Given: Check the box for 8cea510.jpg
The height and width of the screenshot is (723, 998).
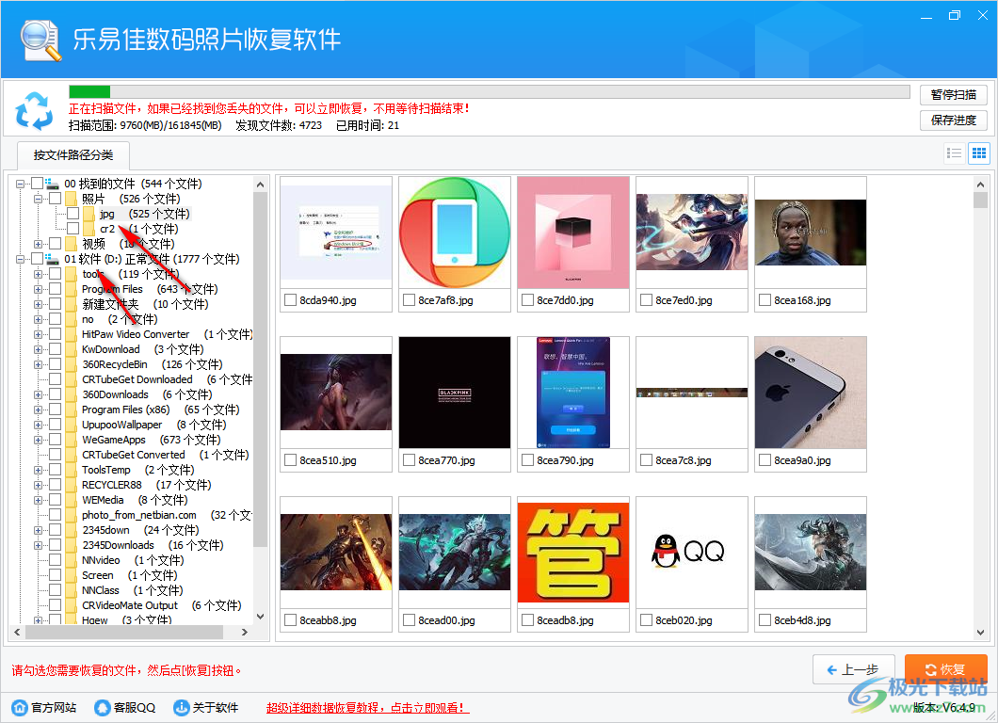Looking at the screenshot, I should tap(290, 460).
